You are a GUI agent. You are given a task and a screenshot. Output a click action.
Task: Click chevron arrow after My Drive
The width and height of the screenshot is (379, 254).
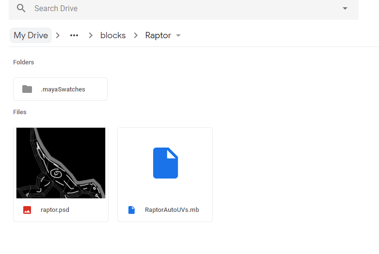coord(58,35)
